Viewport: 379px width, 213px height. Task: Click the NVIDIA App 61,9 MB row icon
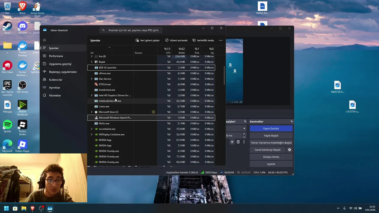(x=96, y=140)
